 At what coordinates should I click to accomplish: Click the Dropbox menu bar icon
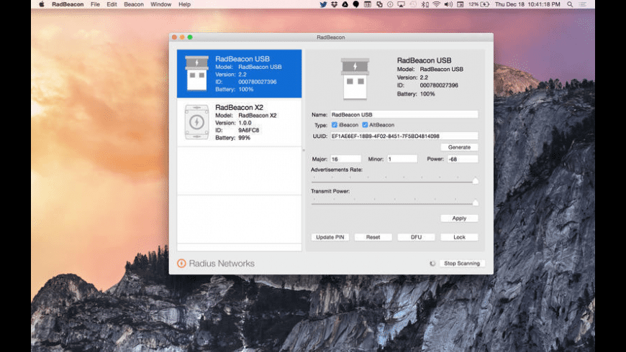(x=334, y=4)
